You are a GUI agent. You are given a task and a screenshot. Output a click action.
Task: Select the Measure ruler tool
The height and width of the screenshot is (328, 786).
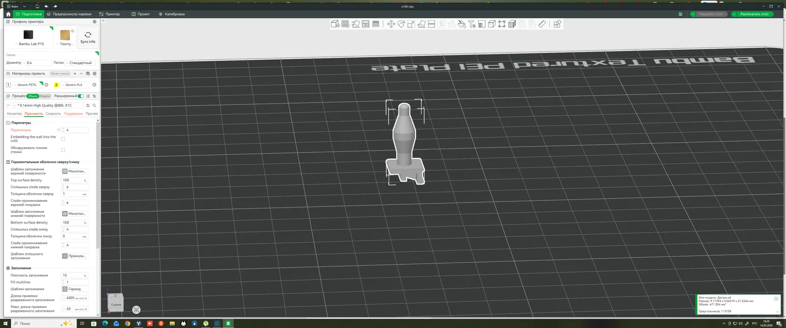542,24
